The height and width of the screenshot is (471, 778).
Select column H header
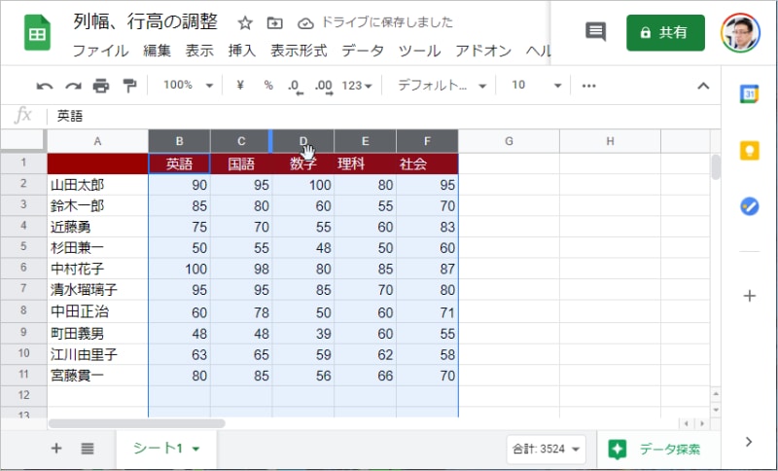(x=611, y=141)
